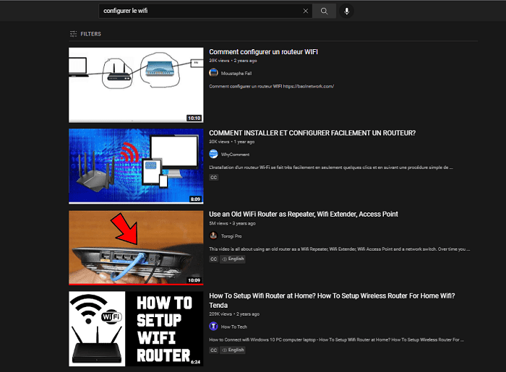Open How To Tech channel avatar
This screenshot has height=372, width=506.
(x=213, y=326)
